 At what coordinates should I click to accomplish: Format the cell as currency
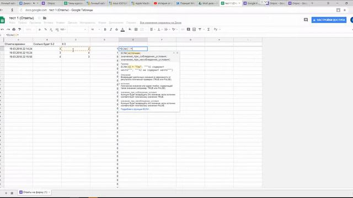pyautogui.click(x=40, y=29)
